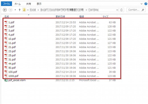The height and width of the screenshot is (104, 148).
Task: Go back with the left arrow button
Action: click(5, 10)
